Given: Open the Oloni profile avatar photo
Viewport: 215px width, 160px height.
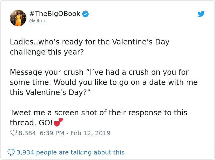Looking at the screenshot, I should (18, 18).
